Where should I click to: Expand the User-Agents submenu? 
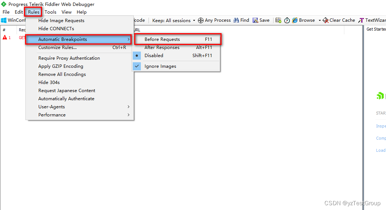point(80,107)
